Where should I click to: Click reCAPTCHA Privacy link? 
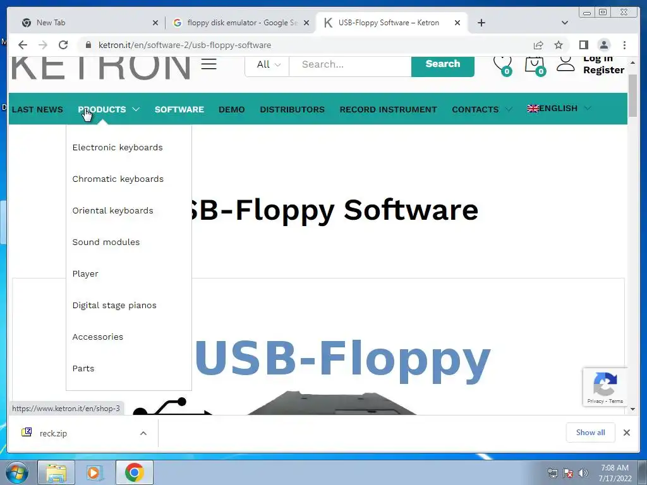coord(595,401)
